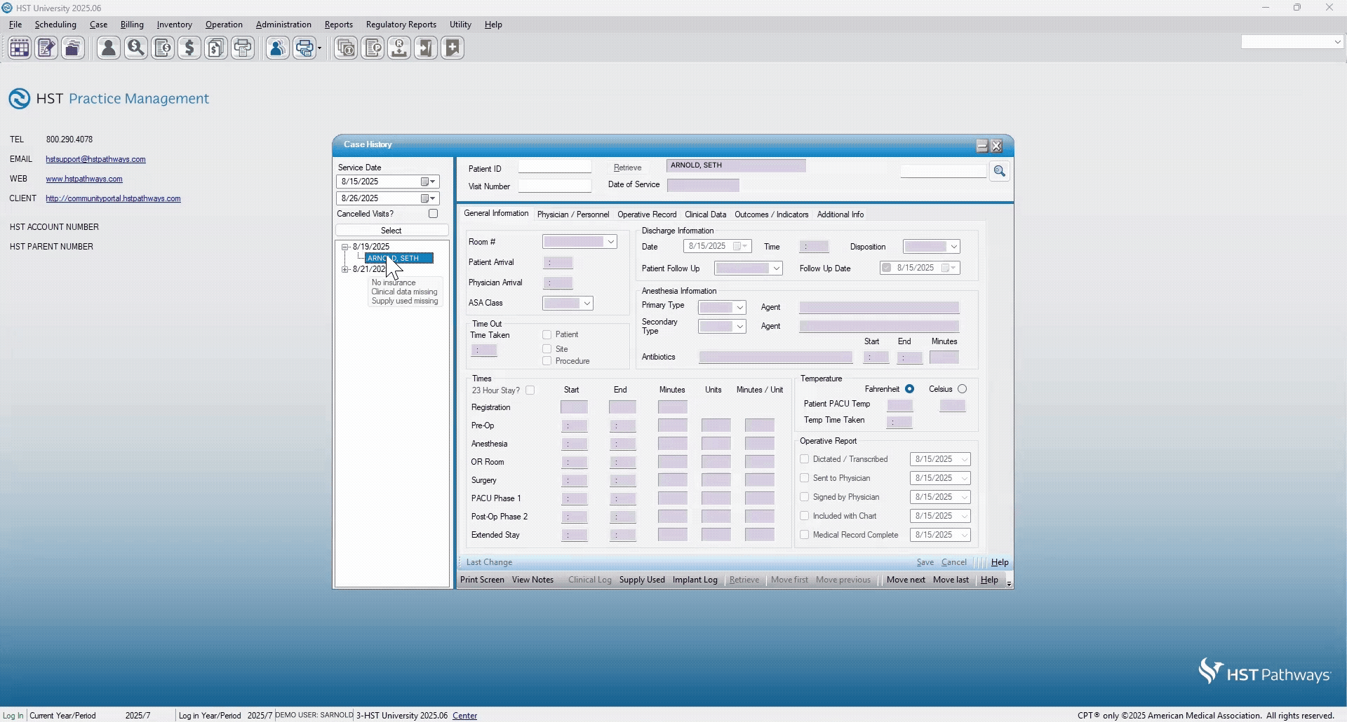The width and height of the screenshot is (1347, 722).
Task: Click the blue printer toolbar icon
Action: 304,48
